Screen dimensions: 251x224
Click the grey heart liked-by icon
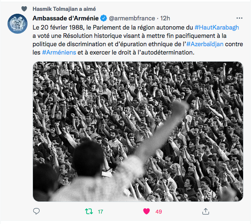tap(24, 9)
